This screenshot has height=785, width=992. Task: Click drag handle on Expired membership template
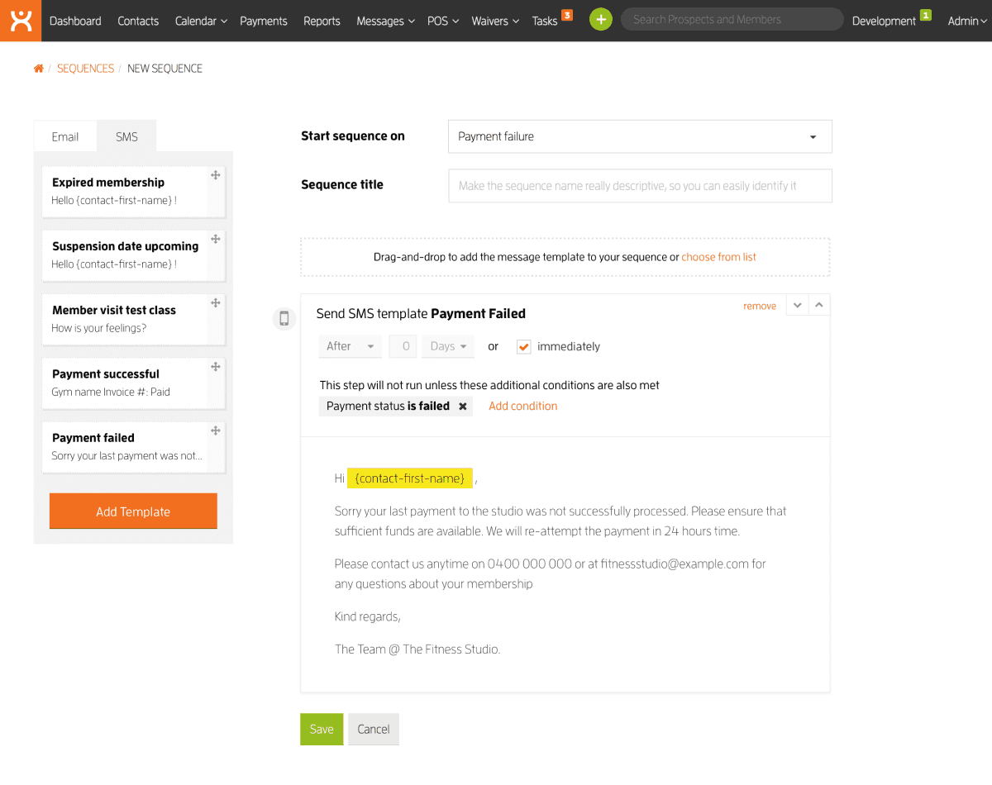(216, 175)
